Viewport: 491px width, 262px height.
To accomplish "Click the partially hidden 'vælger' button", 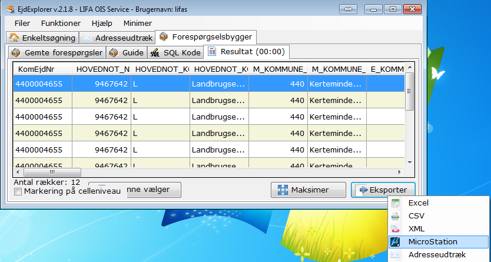I will [154, 190].
